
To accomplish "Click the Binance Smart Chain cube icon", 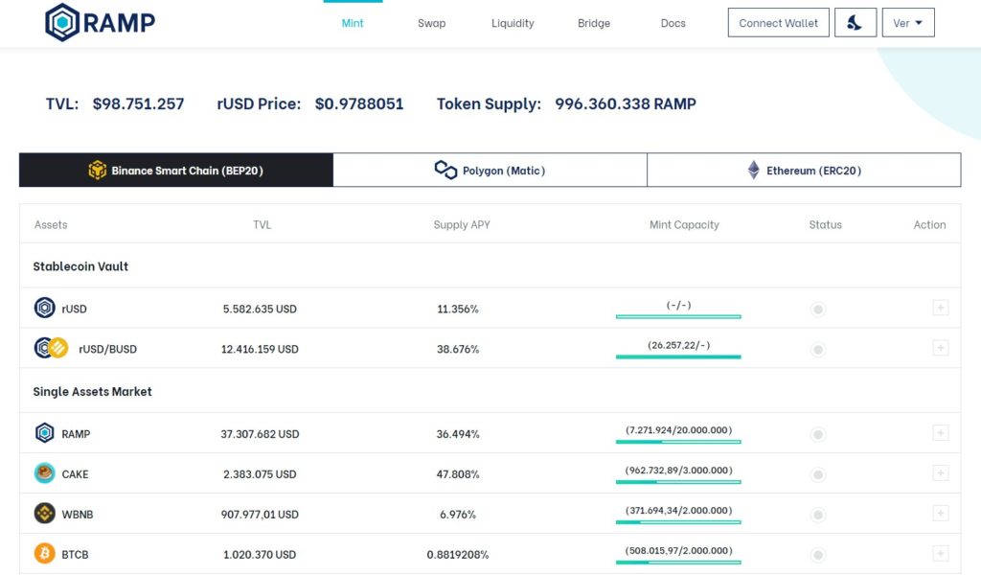I will coord(97,171).
